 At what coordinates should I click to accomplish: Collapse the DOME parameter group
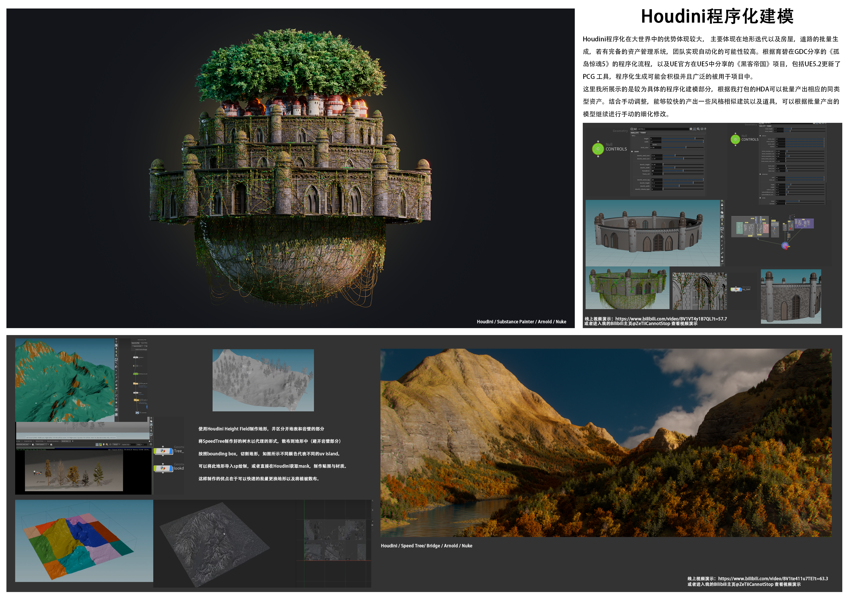point(760,198)
